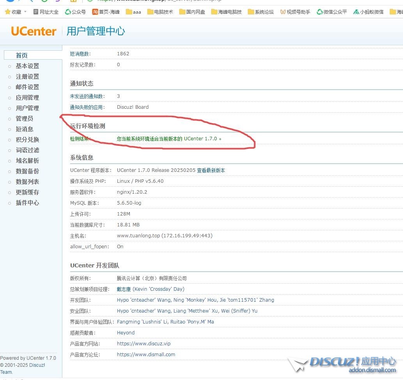Open the 系统论坛 bookmark folder
The width and height of the screenshot is (403, 380).
(261, 12)
